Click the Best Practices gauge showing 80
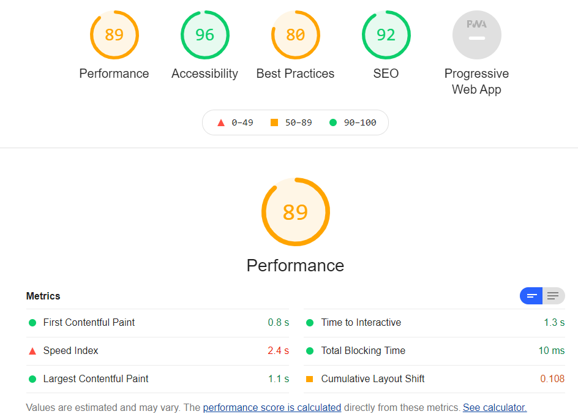The width and height of the screenshot is (578, 414). coord(295,35)
